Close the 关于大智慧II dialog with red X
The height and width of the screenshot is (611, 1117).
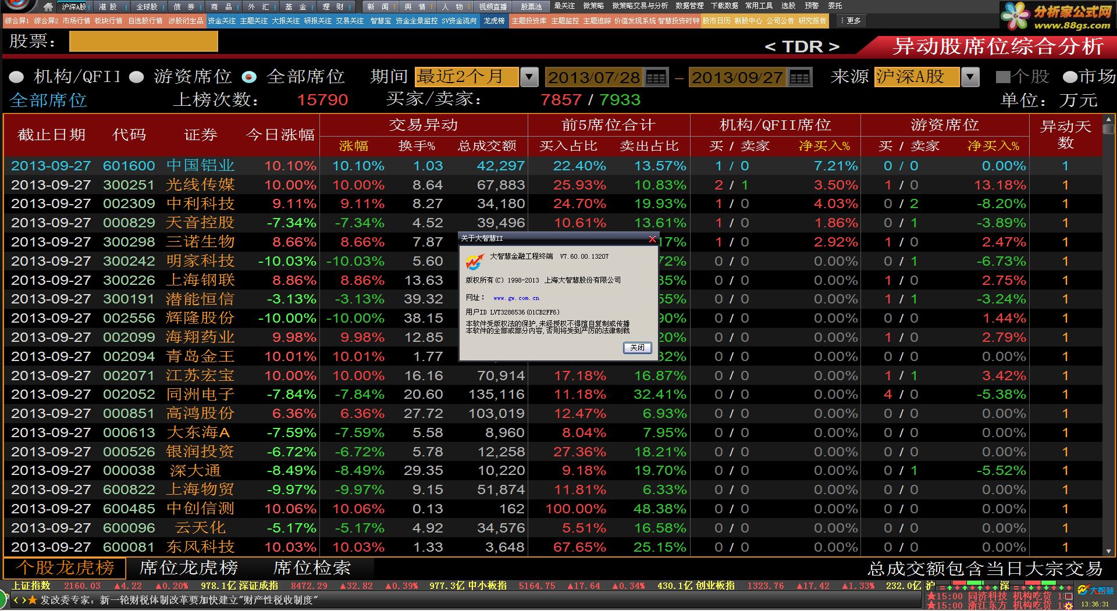click(652, 238)
